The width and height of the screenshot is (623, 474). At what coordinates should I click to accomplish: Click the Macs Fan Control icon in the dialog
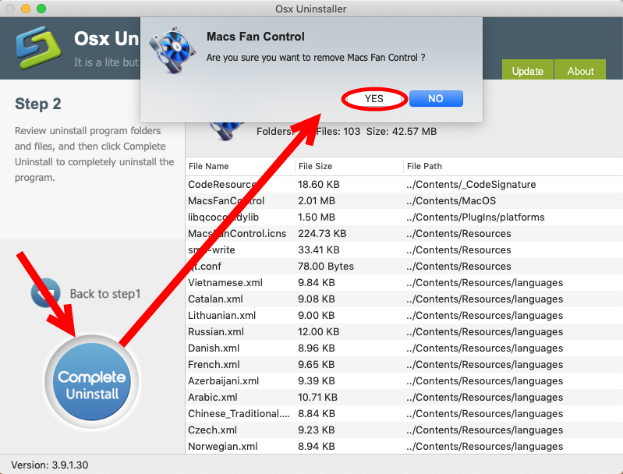click(172, 50)
